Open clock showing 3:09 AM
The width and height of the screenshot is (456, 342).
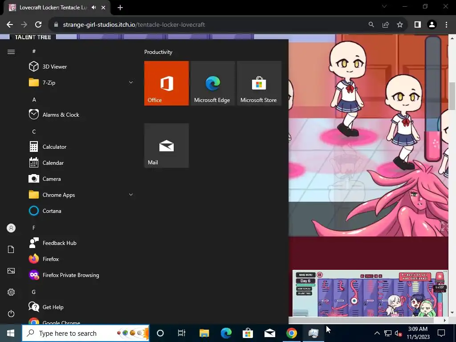tap(418, 333)
